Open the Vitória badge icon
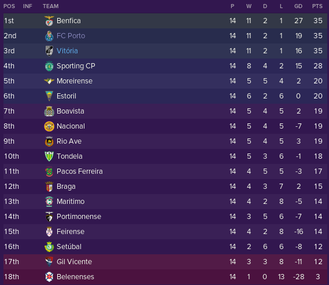The width and height of the screenshot is (329, 285). pyautogui.click(x=49, y=51)
